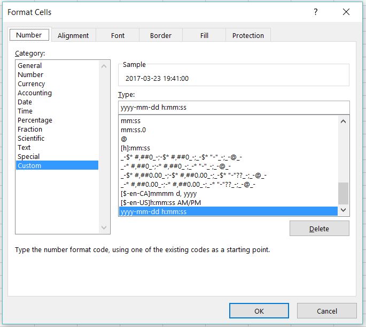The image size is (366, 327).
Task: Open the Fill tab
Action: point(204,35)
